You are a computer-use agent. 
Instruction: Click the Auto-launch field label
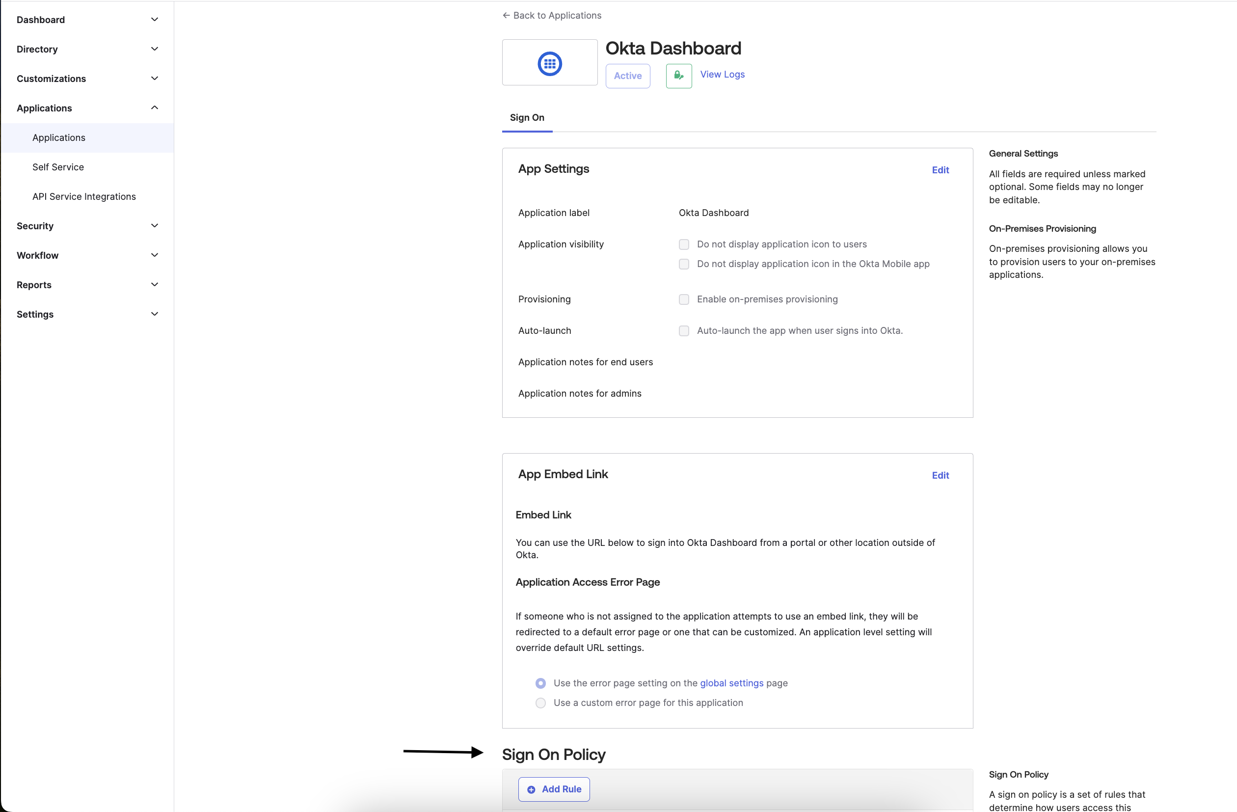tap(544, 330)
